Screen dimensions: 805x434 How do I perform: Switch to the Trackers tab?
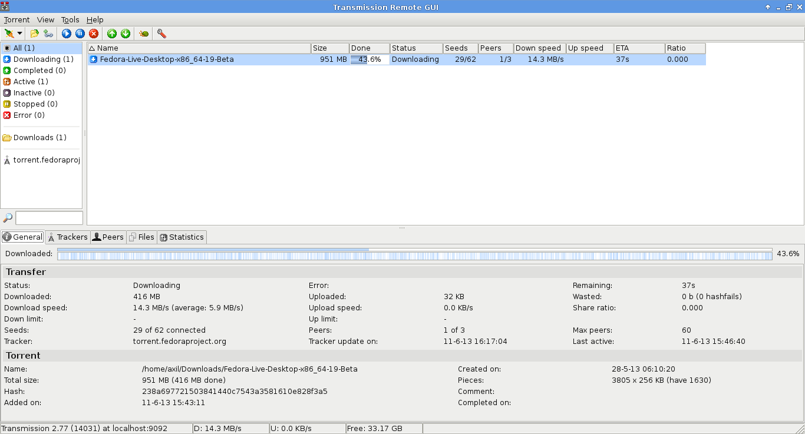(x=68, y=237)
